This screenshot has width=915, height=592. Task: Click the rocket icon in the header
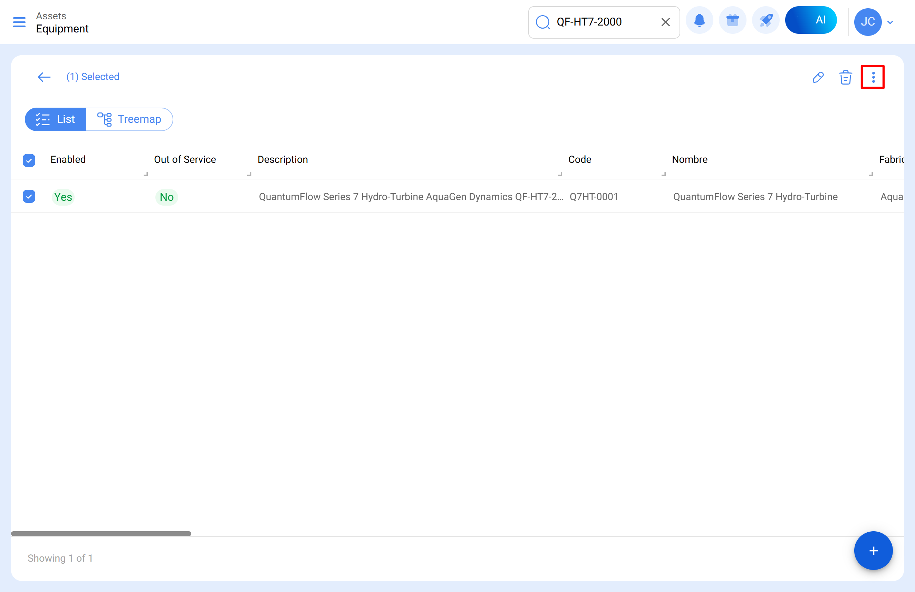(x=765, y=20)
